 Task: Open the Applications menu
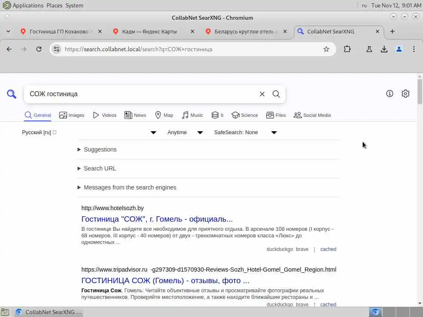tap(23, 5)
